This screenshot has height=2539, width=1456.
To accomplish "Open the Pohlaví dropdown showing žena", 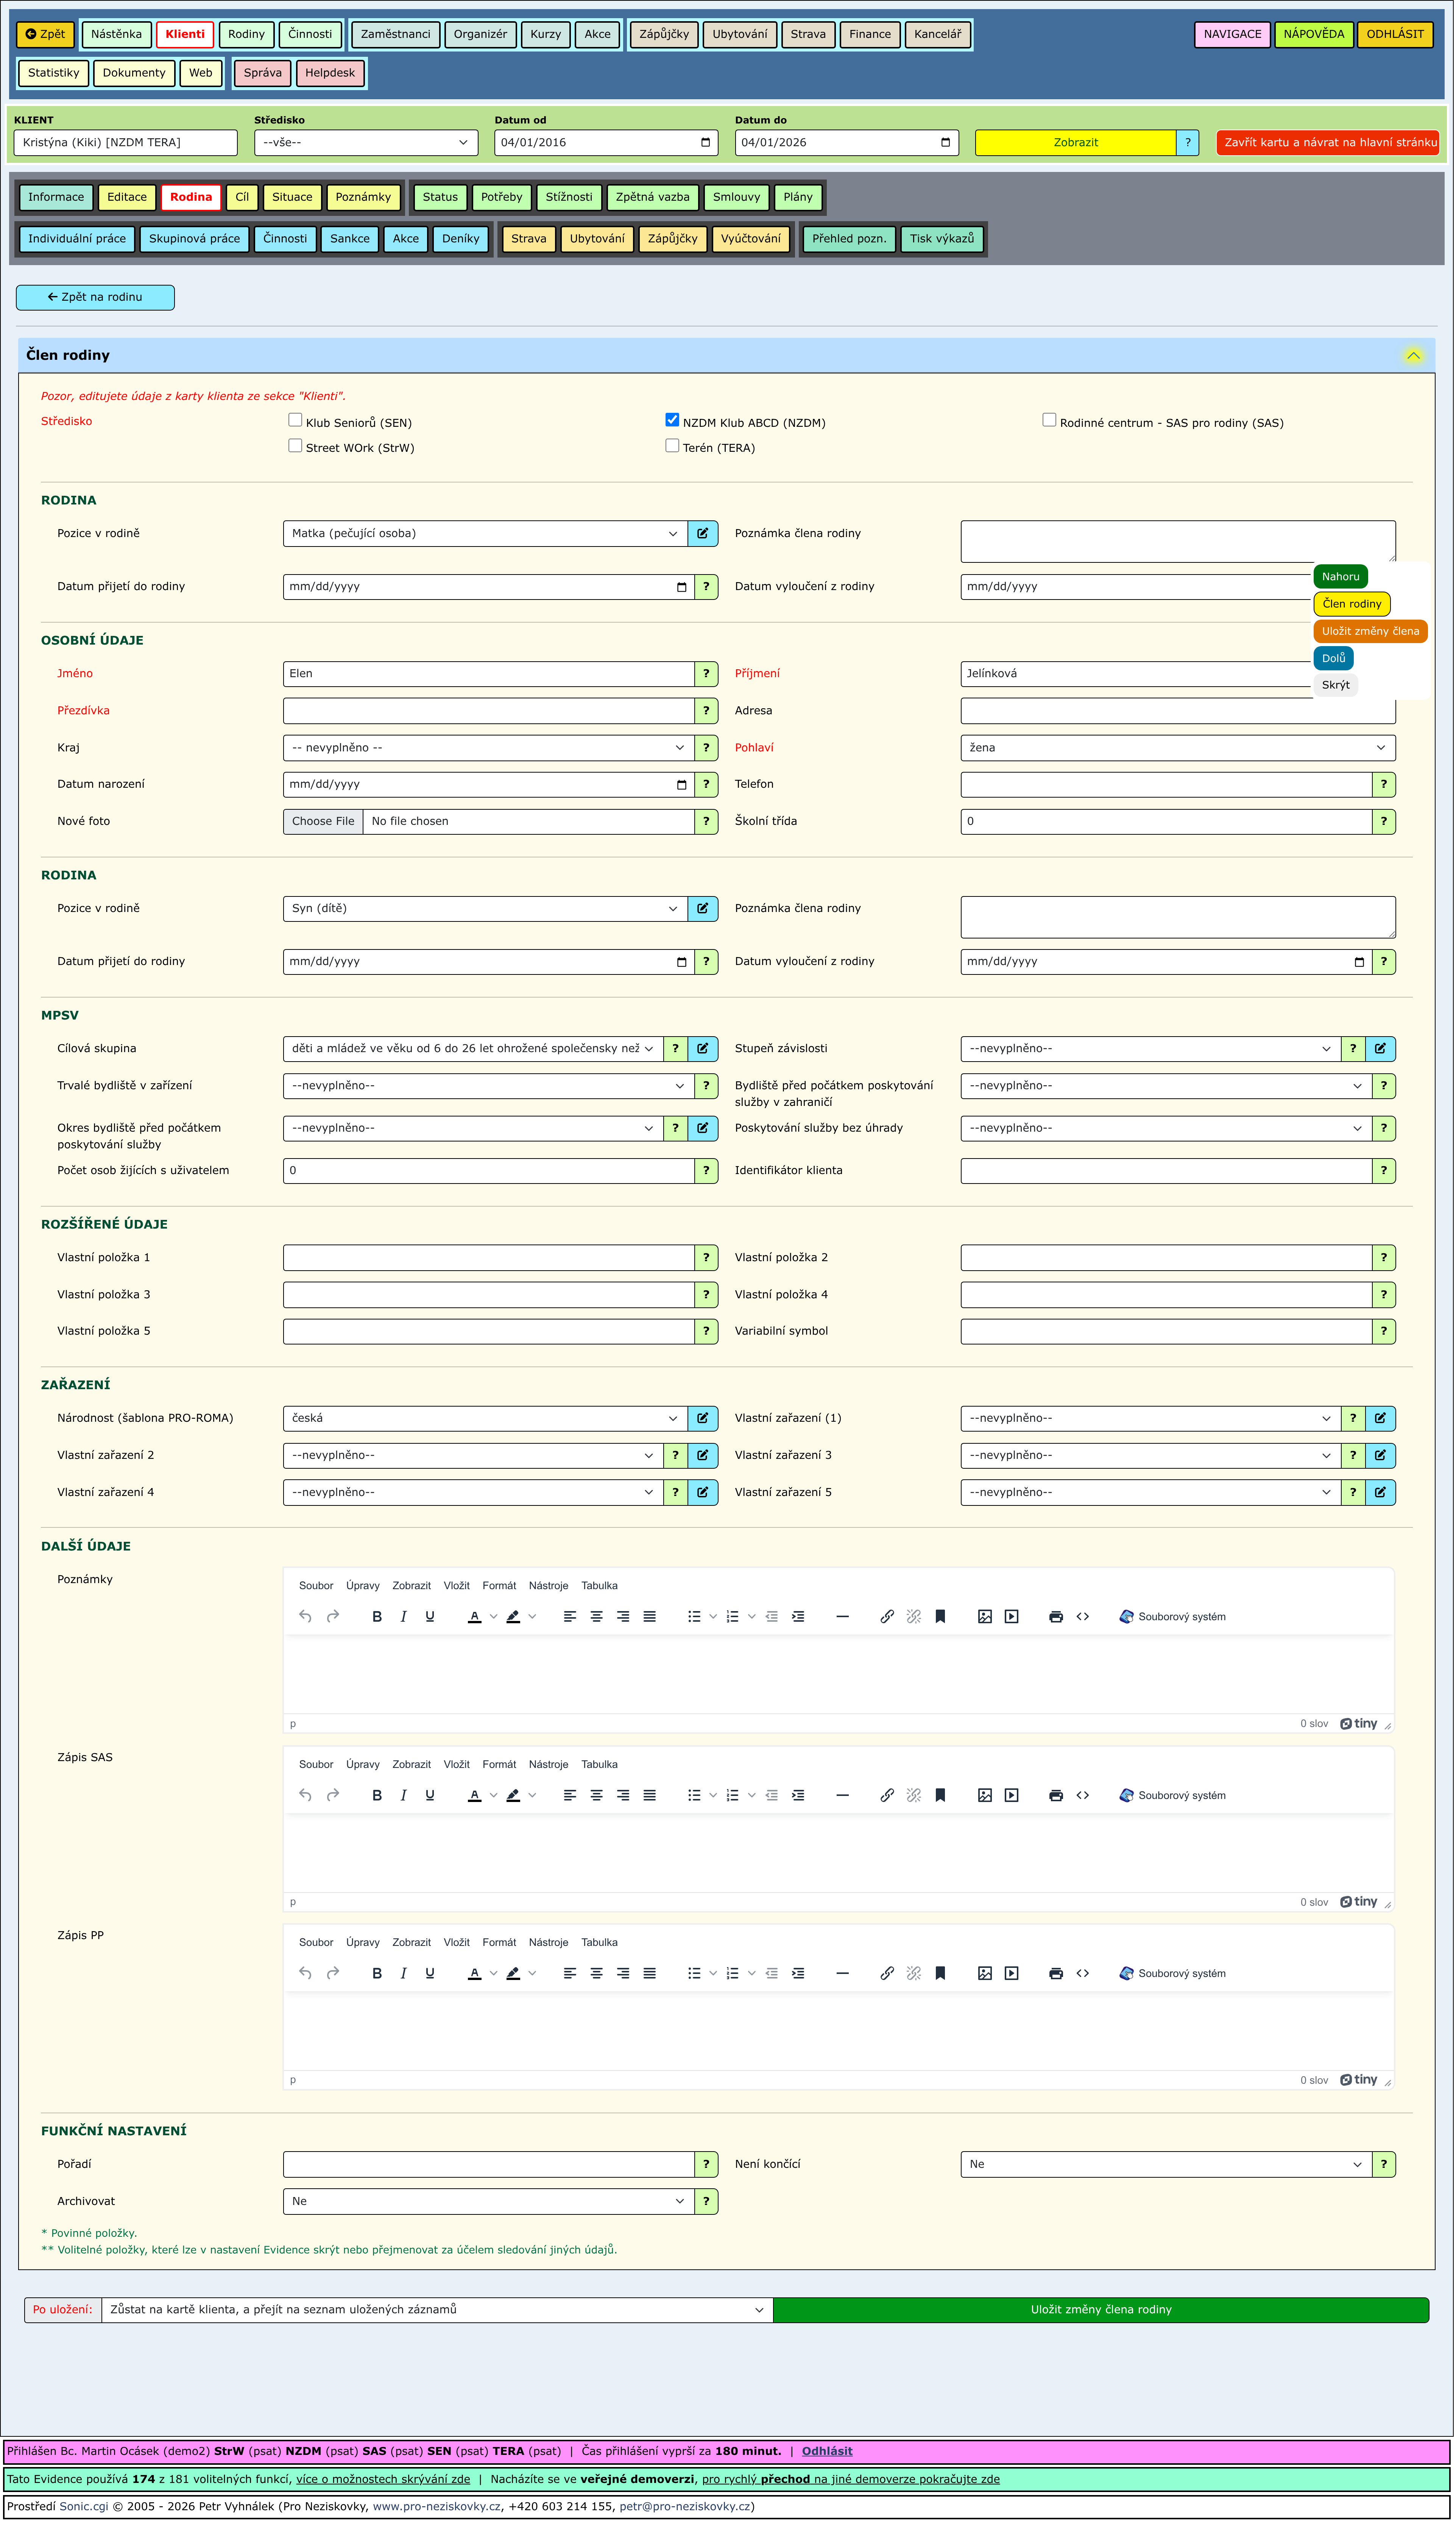I will [x=1179, y=748].
